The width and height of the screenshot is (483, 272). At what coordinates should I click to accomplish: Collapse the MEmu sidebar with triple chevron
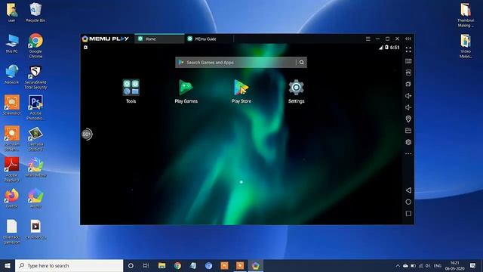coord(408,39)
